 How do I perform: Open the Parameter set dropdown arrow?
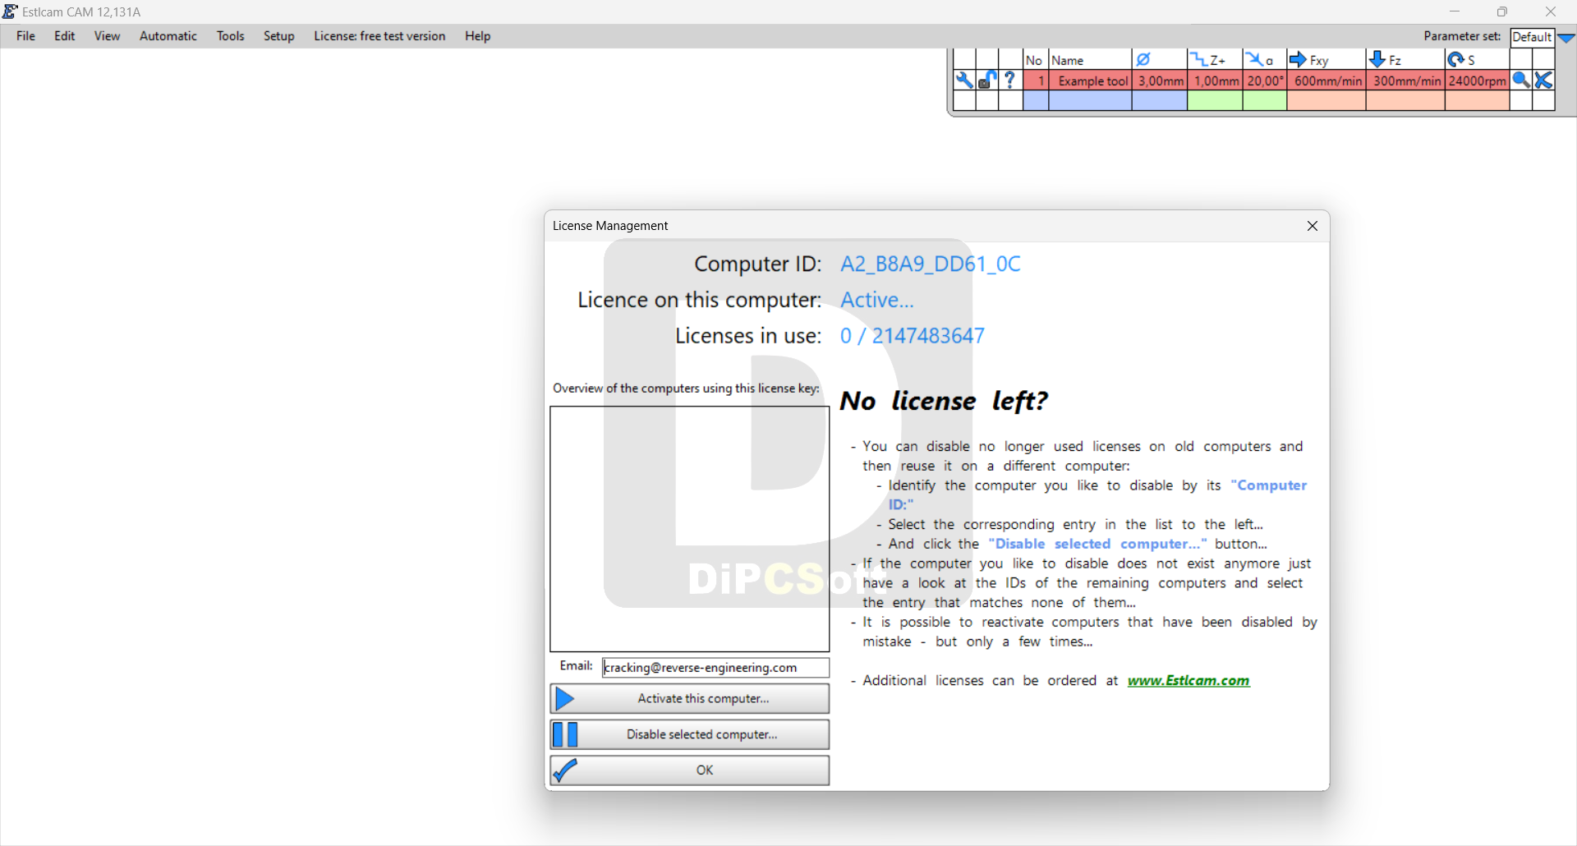click(x=1566, y=37)
